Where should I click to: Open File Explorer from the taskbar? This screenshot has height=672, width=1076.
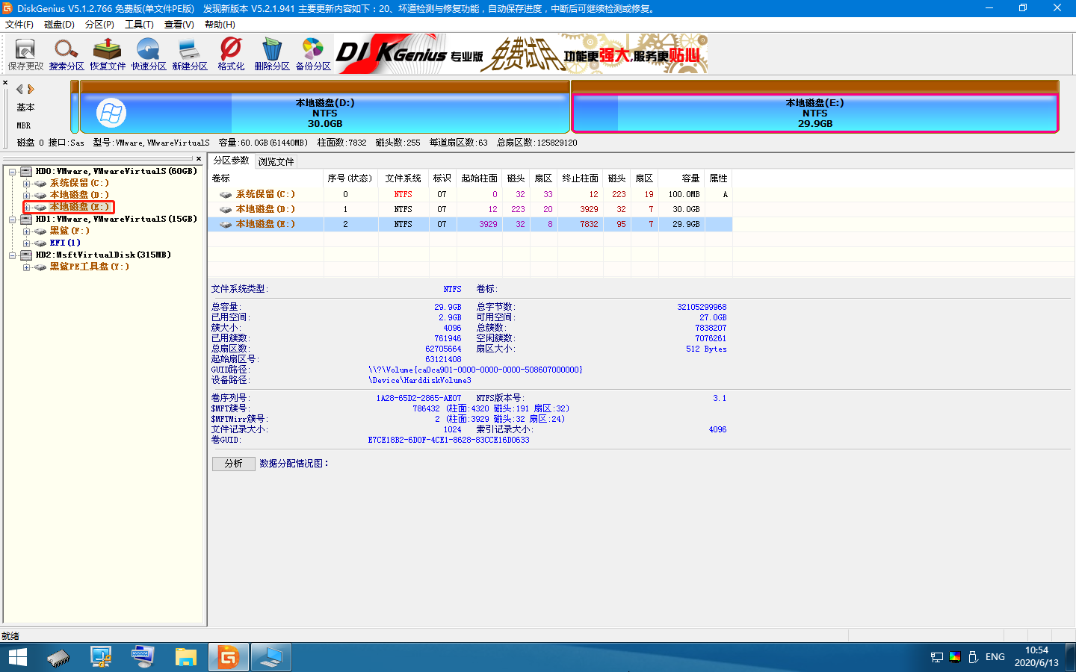tap(186, 657)
